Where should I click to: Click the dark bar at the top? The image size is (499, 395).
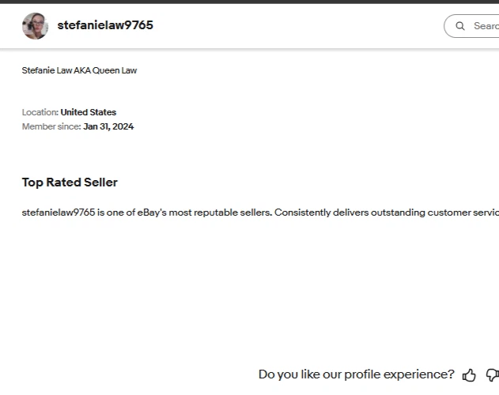click(249, 2)
